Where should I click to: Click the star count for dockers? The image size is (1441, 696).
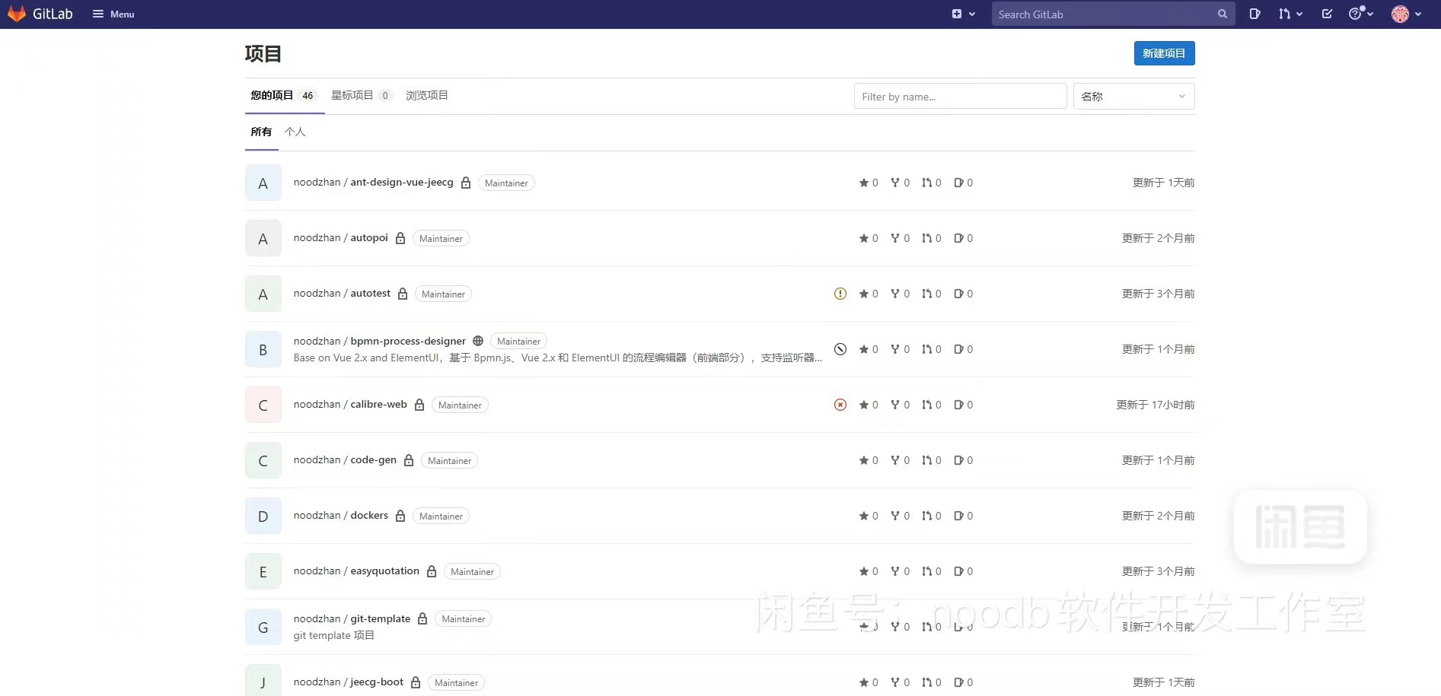869,516
